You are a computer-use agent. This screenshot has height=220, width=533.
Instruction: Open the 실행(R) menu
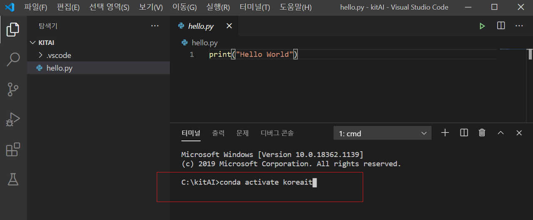(x=218, y=7)
